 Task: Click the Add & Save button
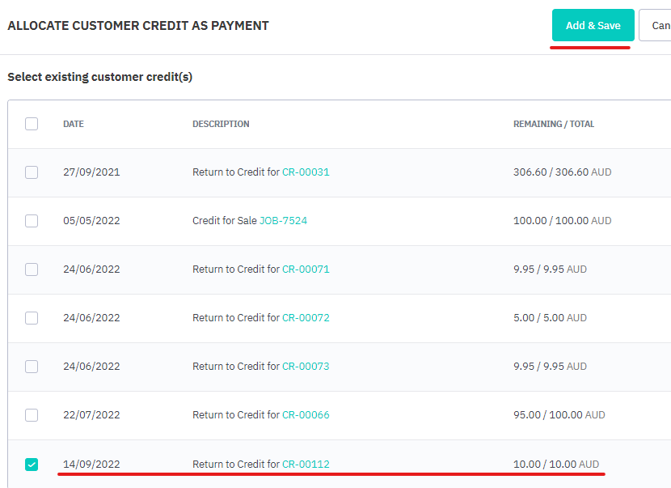click(x=593, y=25)
